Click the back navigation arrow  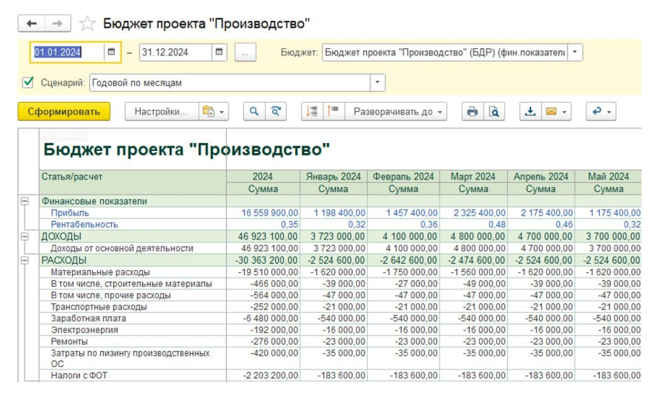pos(32,24)
